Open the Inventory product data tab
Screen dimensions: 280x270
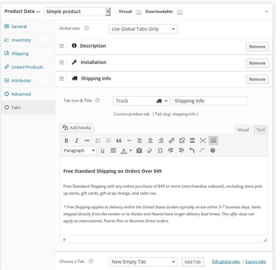coord(21,40)
